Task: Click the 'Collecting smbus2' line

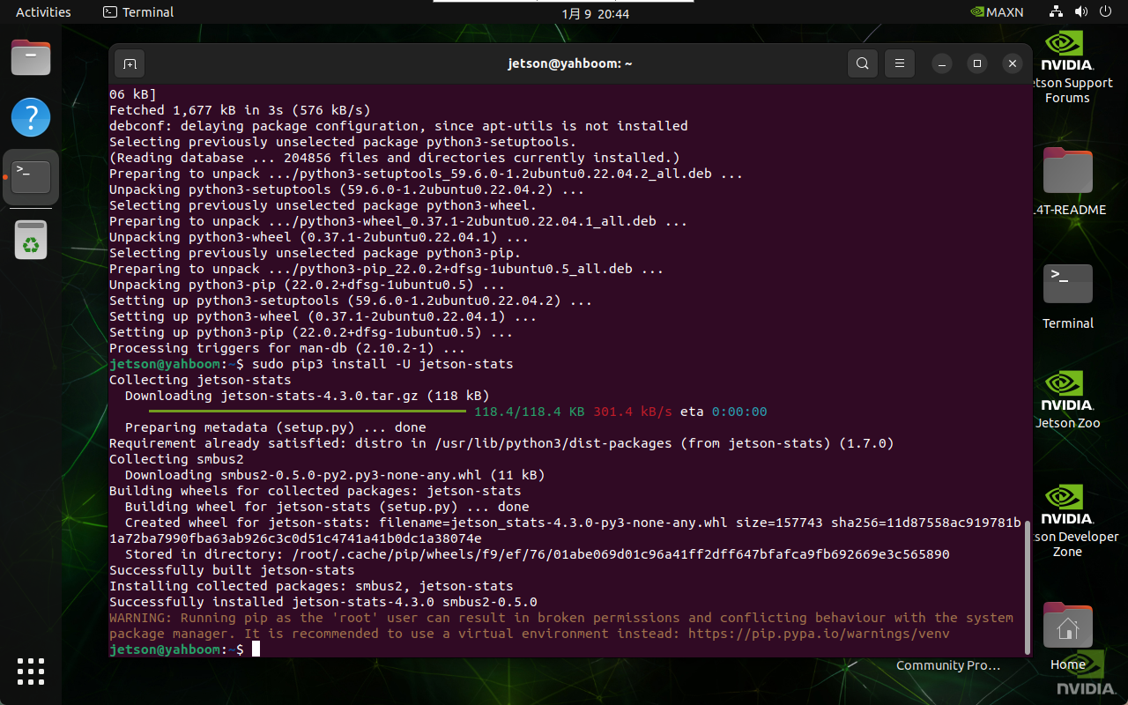Action: tap(176, 459)
